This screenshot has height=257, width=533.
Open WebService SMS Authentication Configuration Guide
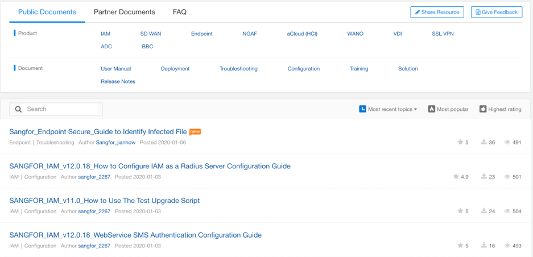(135, 235)
